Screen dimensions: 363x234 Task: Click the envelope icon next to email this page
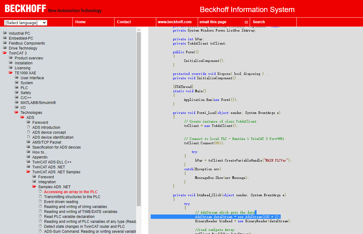coord(246,22)
